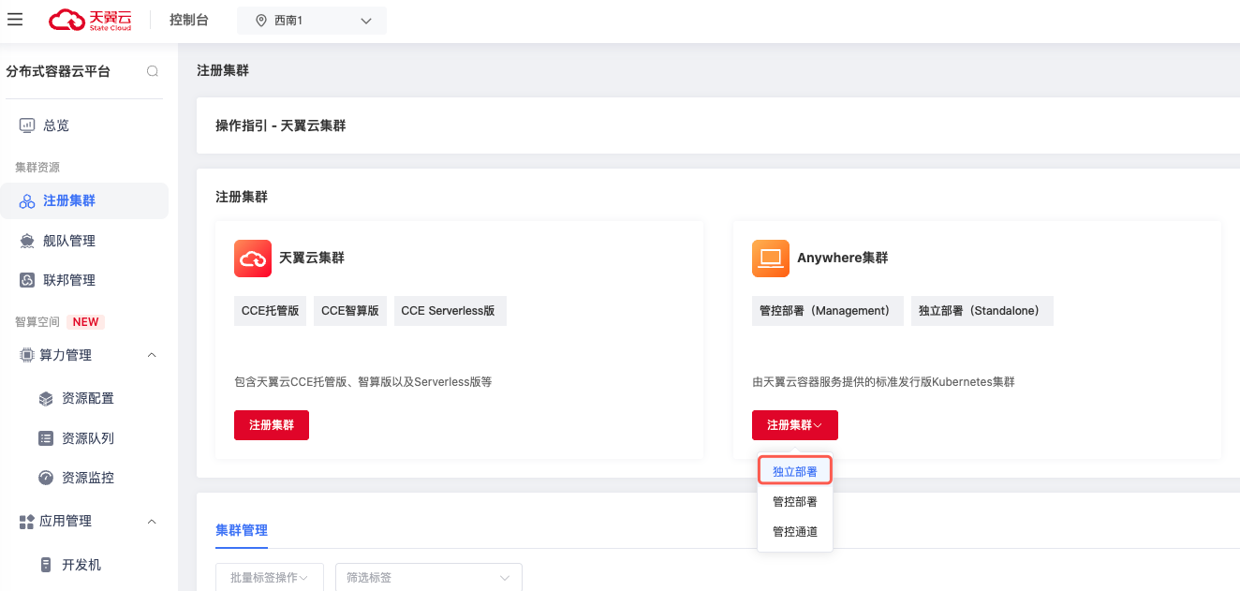Click the 集群资源 section label
The image size is (1240, 591).
click(37, 168)
